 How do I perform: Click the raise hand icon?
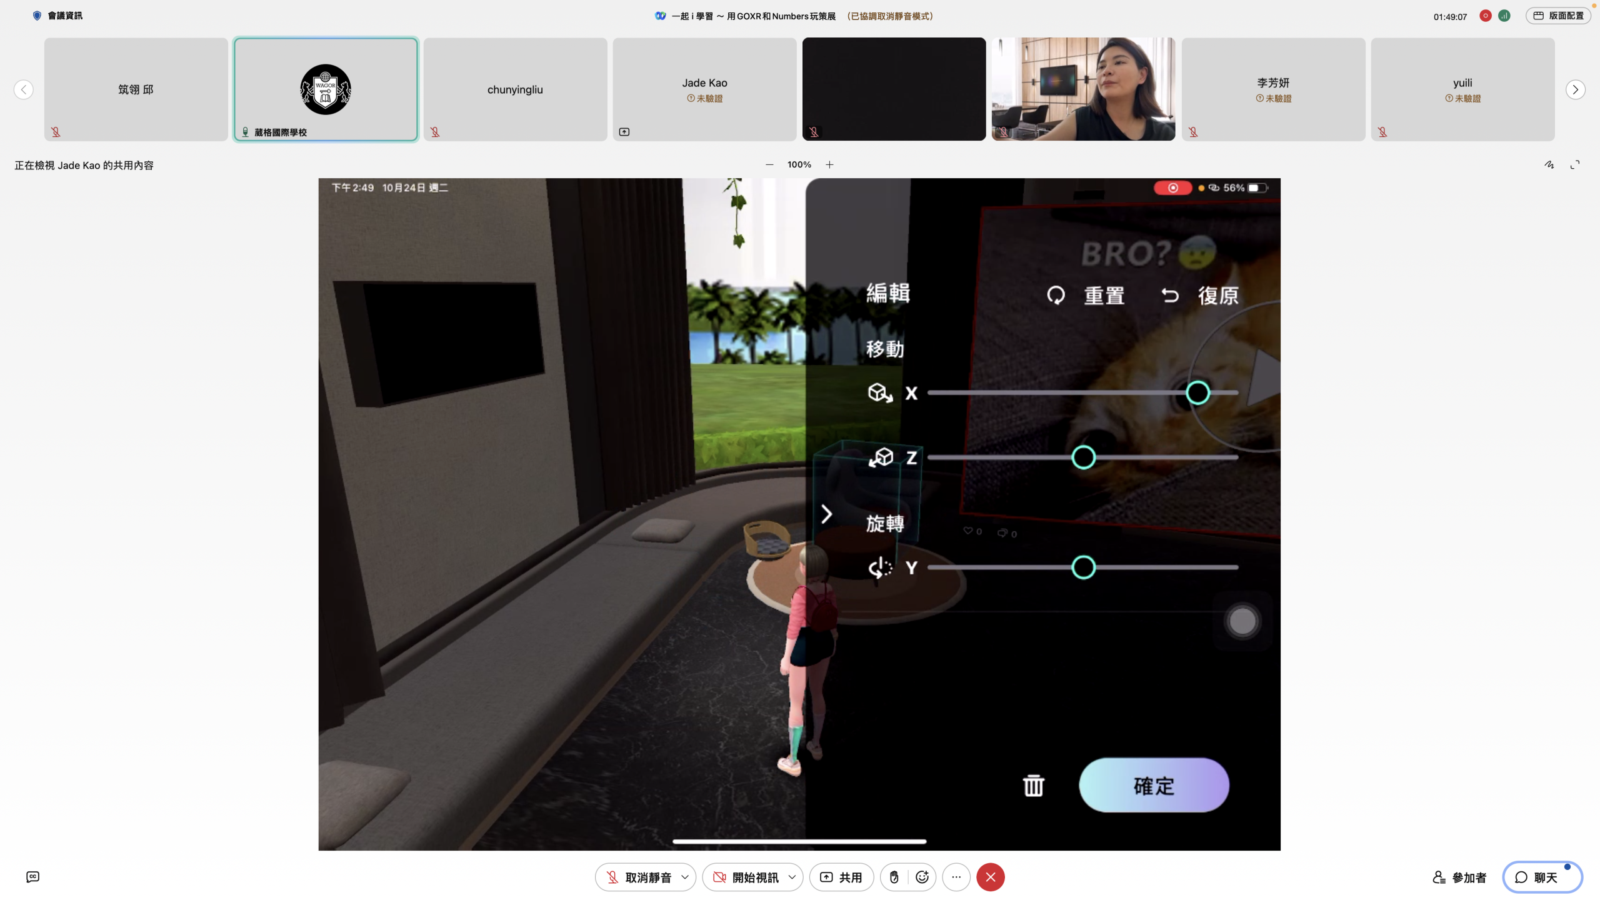(894, 877)
